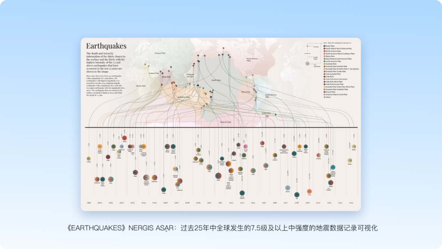Select the Sumatra Andaman Islands bubble
Viewport: 442px width, 249px height.
click(x=146, y=178)
